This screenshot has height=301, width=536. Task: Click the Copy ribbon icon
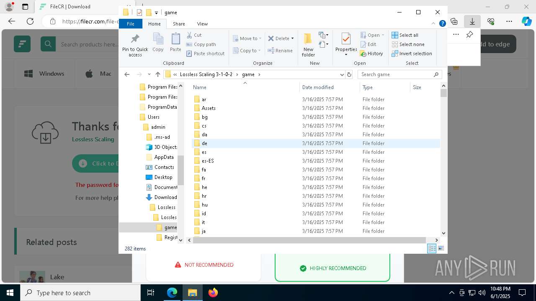tap(158, 43)
